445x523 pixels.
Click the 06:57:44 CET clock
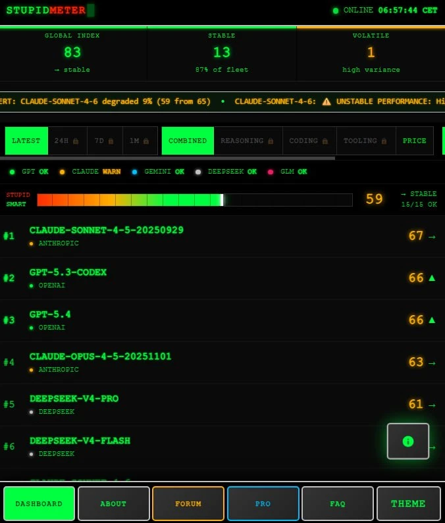click(407, 11)
